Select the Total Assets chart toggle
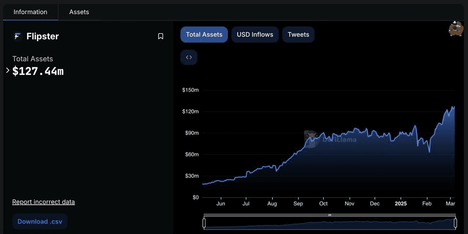 (x=204, y=35)
